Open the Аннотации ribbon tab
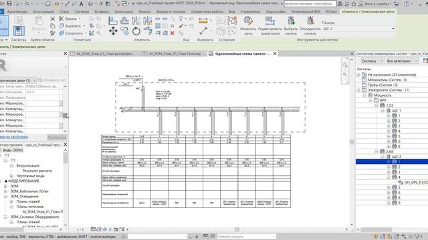Image resolution: width=428 pixels, height=240 pixels. (124, 12)
